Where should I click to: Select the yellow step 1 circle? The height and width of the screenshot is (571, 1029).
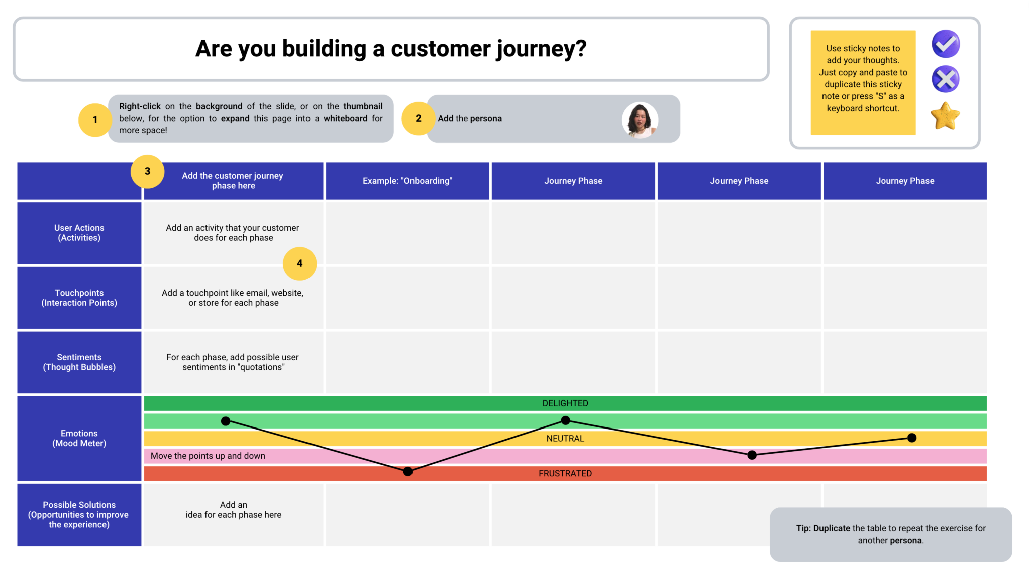click(x=95, y=120)
